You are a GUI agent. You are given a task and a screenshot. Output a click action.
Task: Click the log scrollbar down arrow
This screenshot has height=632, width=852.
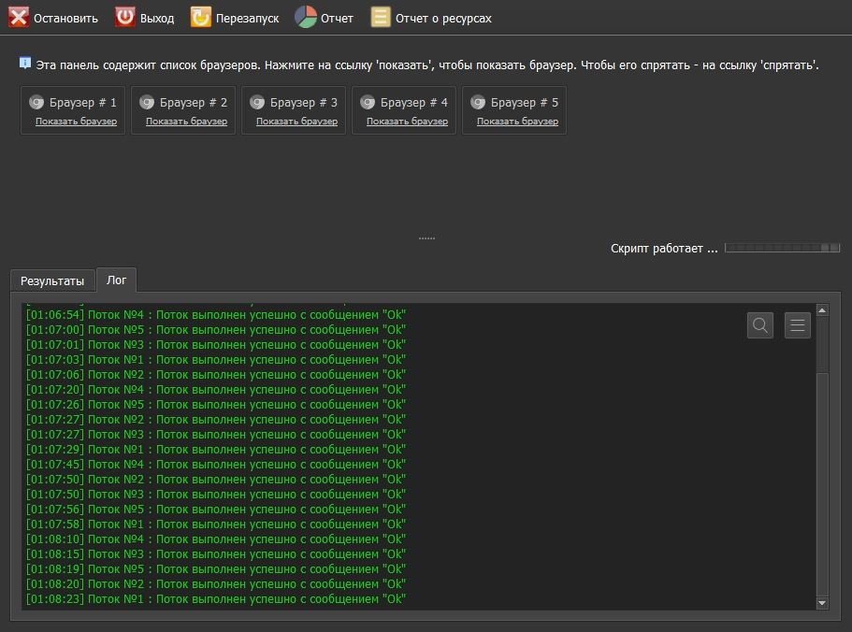[822, 604]
